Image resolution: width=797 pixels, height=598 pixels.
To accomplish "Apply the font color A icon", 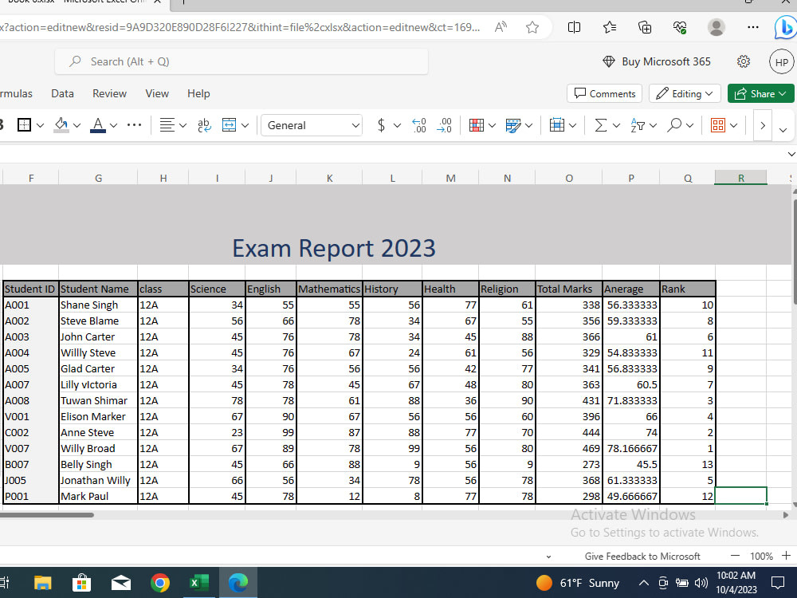I will 97,125.
